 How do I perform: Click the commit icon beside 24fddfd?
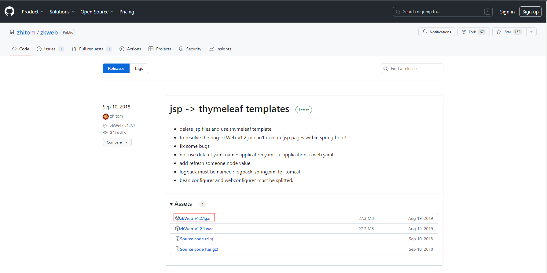pyautogui.click(x=105, y=133)
